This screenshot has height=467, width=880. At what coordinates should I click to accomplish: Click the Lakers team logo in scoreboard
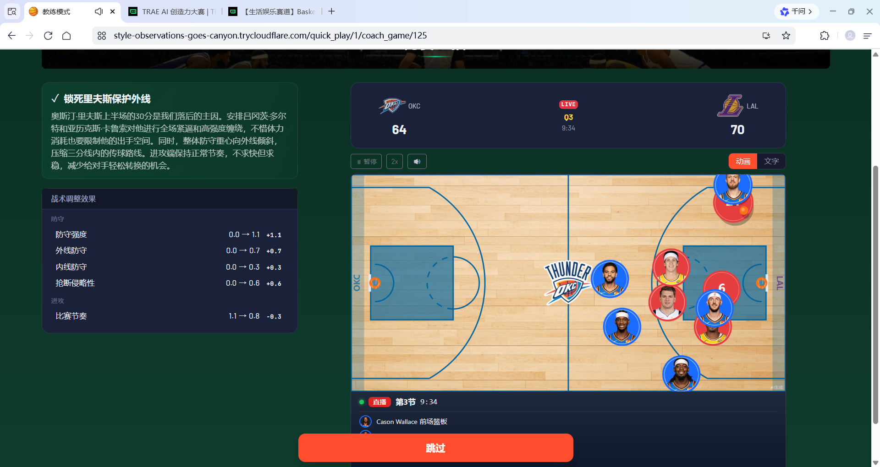(730, 106)
